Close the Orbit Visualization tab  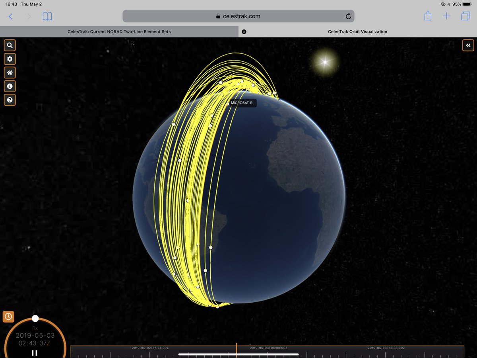[244, 31]
